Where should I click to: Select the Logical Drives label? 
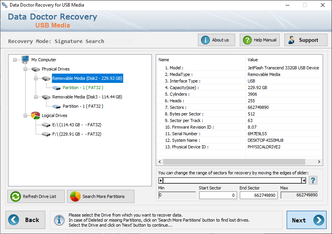tap(54, 115)
